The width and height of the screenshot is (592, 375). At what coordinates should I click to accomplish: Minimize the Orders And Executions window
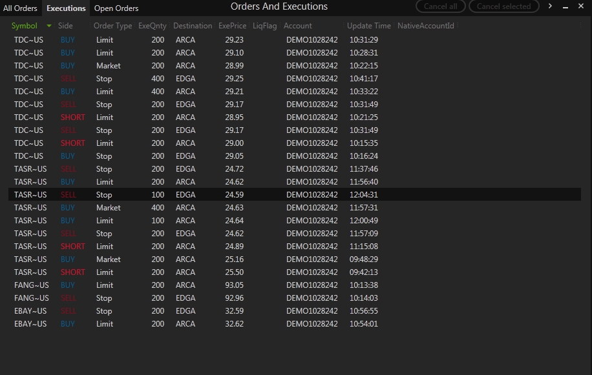coord(566,6)
